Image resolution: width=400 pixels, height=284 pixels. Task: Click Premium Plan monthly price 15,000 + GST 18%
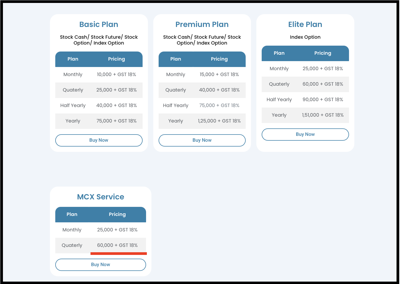tap(219, 74)
